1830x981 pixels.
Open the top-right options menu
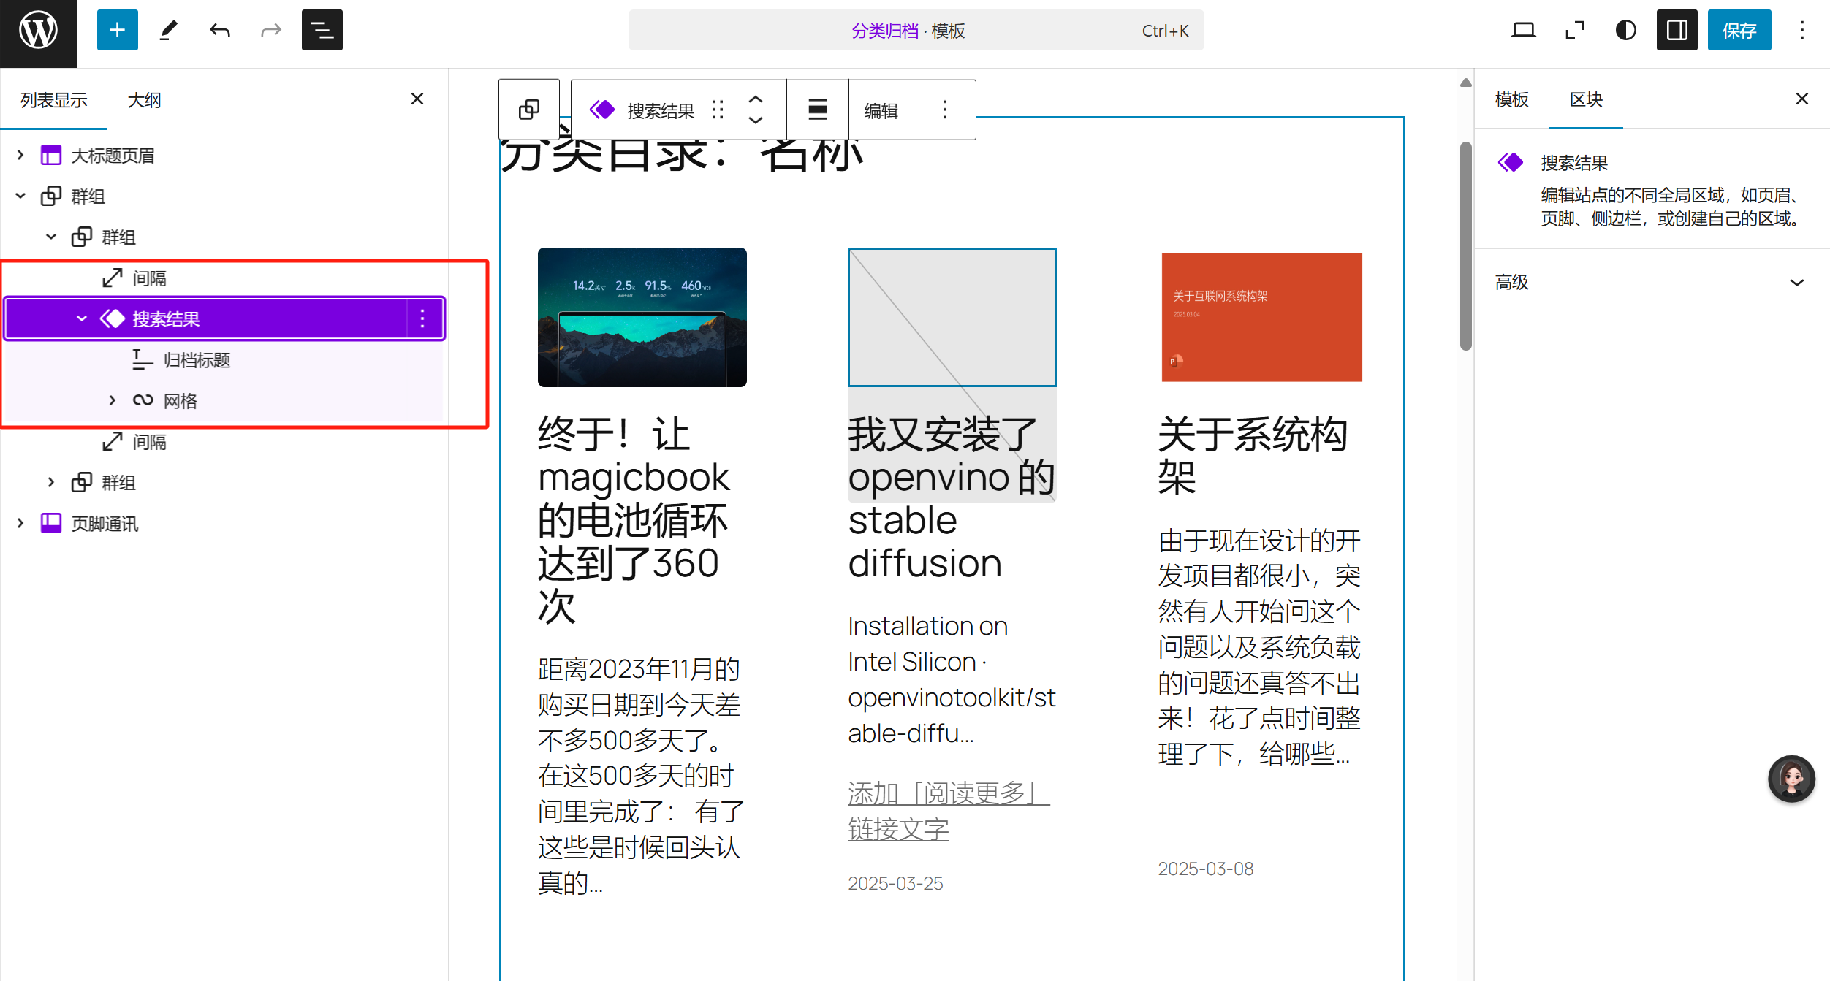pos(1802,30)
